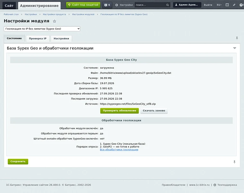Click the user icon beside Админ Адми...
Screen dimensions: 244x193
176,5
